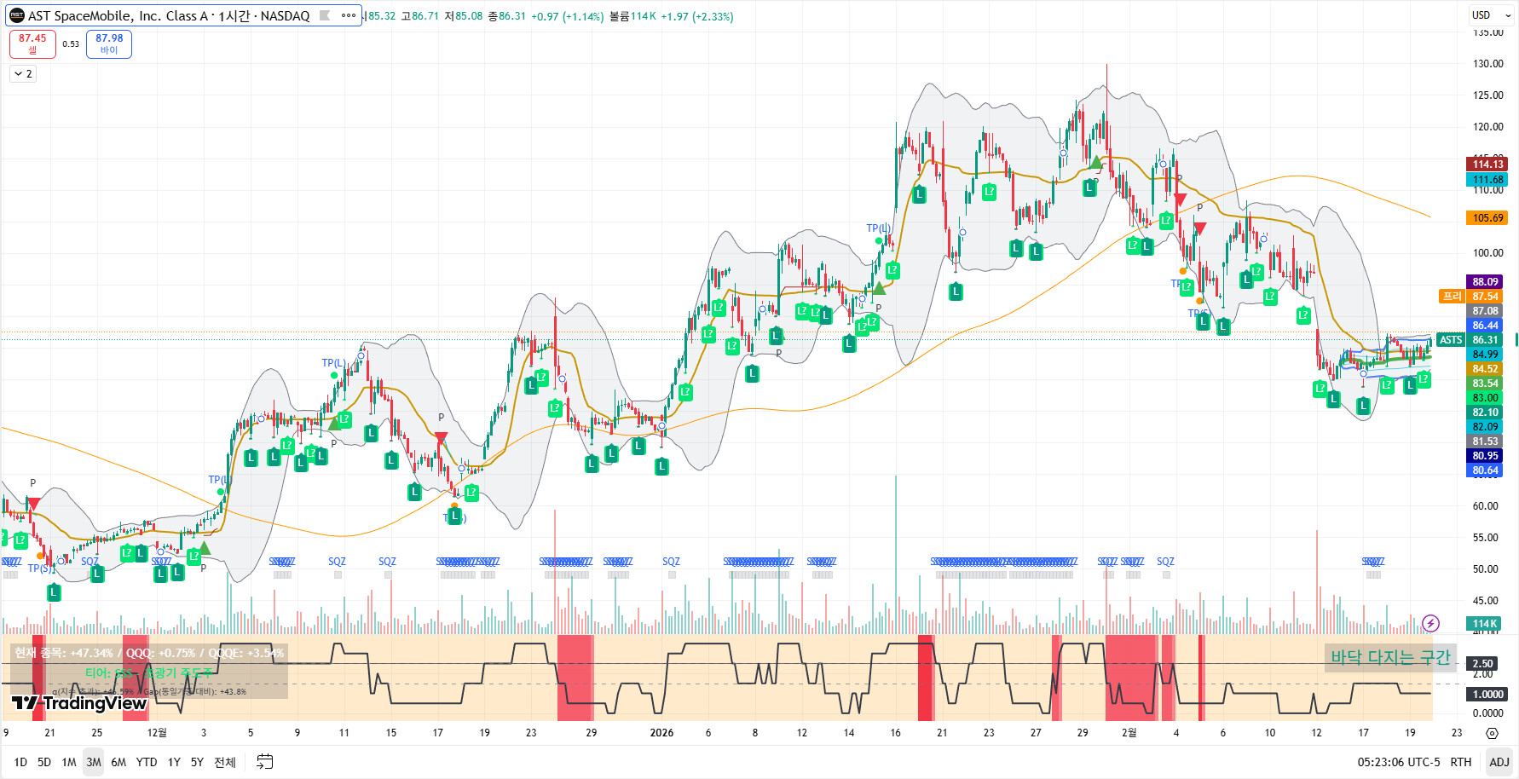The height and width of the screenshot is (779, 1519).
Task: Click the cyan 111.68 price label
Action: tap(1487, 180)
